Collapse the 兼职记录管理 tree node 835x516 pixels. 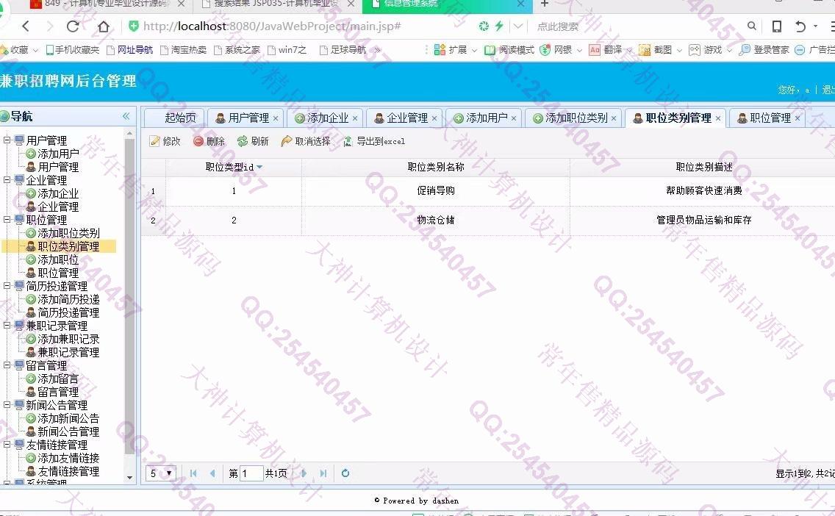7,326
